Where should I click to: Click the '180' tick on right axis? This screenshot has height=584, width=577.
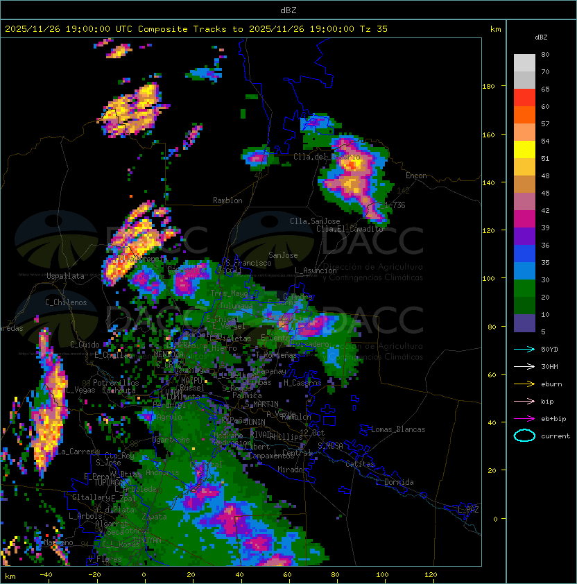[x=488, y=87]
